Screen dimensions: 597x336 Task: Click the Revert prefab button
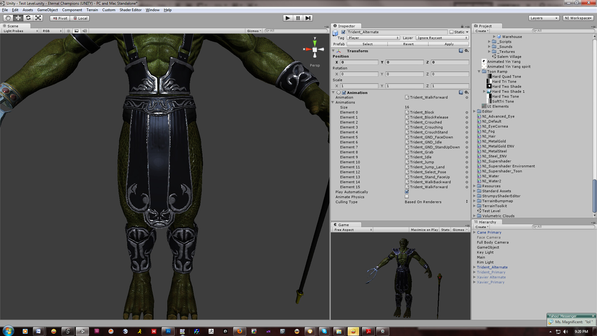pyautogui.click(x=408, y=44)
